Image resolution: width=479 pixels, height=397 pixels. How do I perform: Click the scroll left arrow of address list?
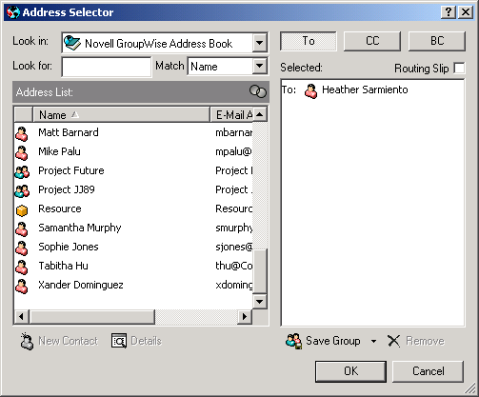click(x=22, y=317)
